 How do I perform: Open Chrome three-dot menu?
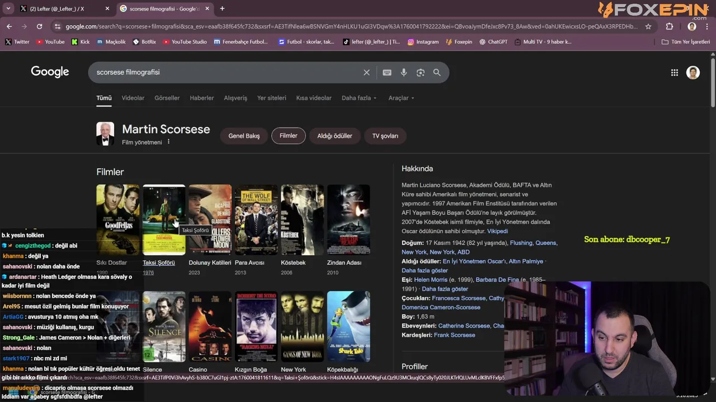tap(708, 26)
